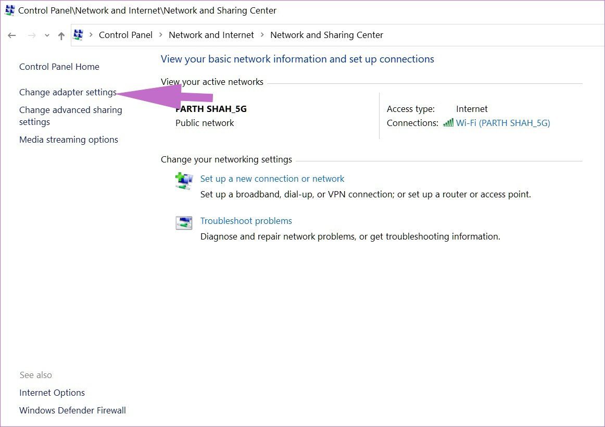This screenshot has height=427, width=605.
Task: Go up one level with the Up arrow
Action: pyautogui.click(x=61, y=36)
